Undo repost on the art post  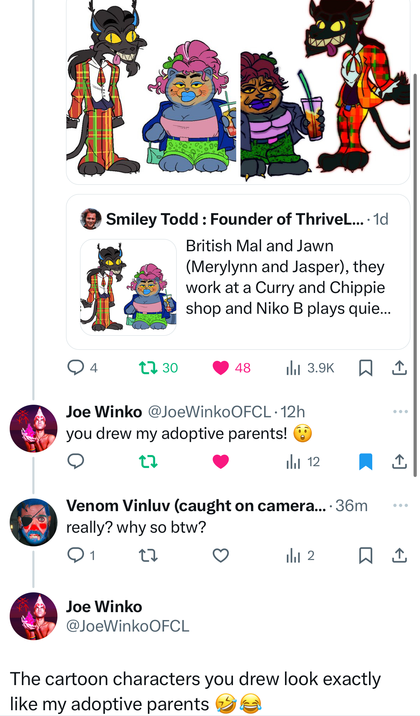click(x=148, y=368)
